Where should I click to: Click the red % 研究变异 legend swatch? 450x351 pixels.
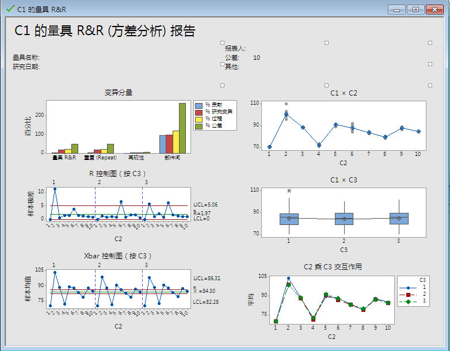199,112
